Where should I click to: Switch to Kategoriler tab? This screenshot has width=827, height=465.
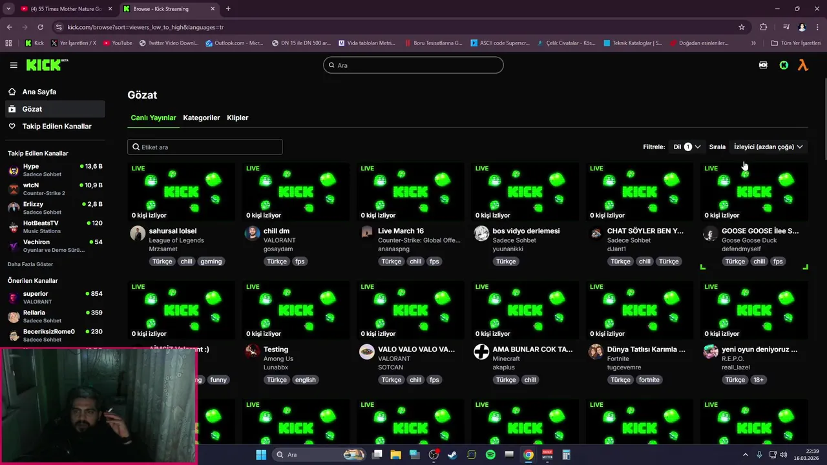[202, 118]
